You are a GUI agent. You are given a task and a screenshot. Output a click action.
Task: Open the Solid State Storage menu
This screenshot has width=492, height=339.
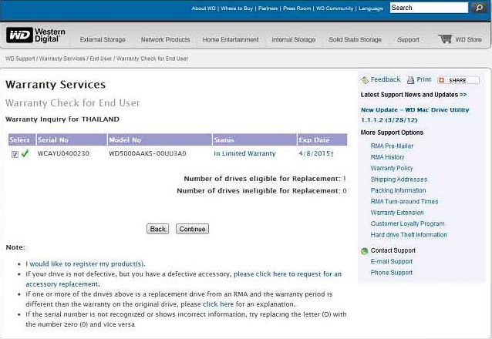tap(355, 40)
